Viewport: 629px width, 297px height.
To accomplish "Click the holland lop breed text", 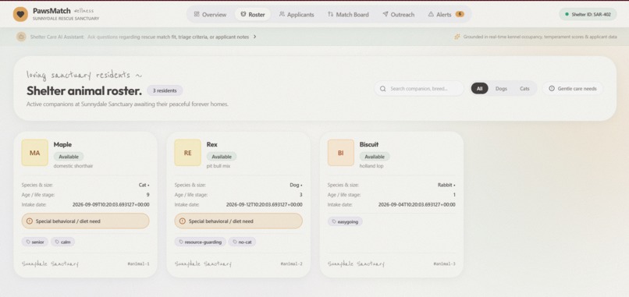I will (x=371, y=166).
